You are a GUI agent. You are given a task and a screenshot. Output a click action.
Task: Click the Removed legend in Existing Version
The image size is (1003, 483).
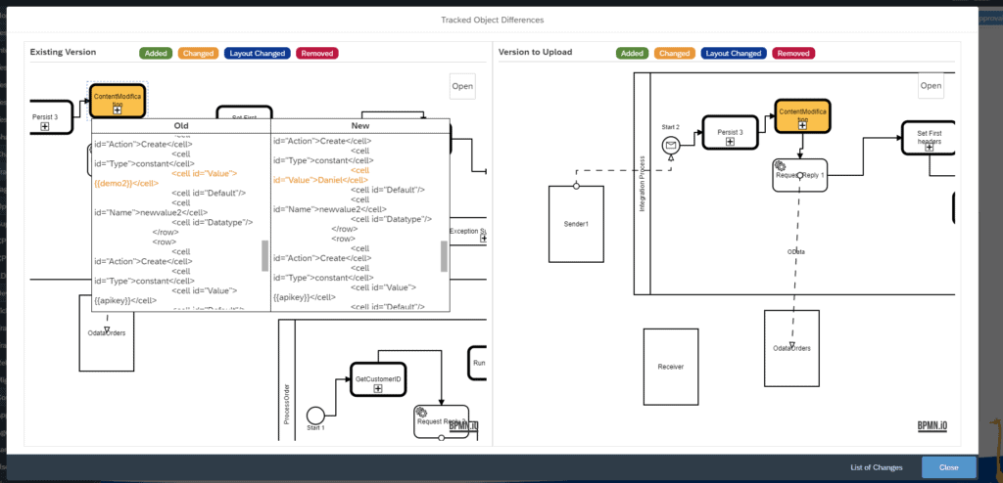pyautogui.click(x=317, y=53)
